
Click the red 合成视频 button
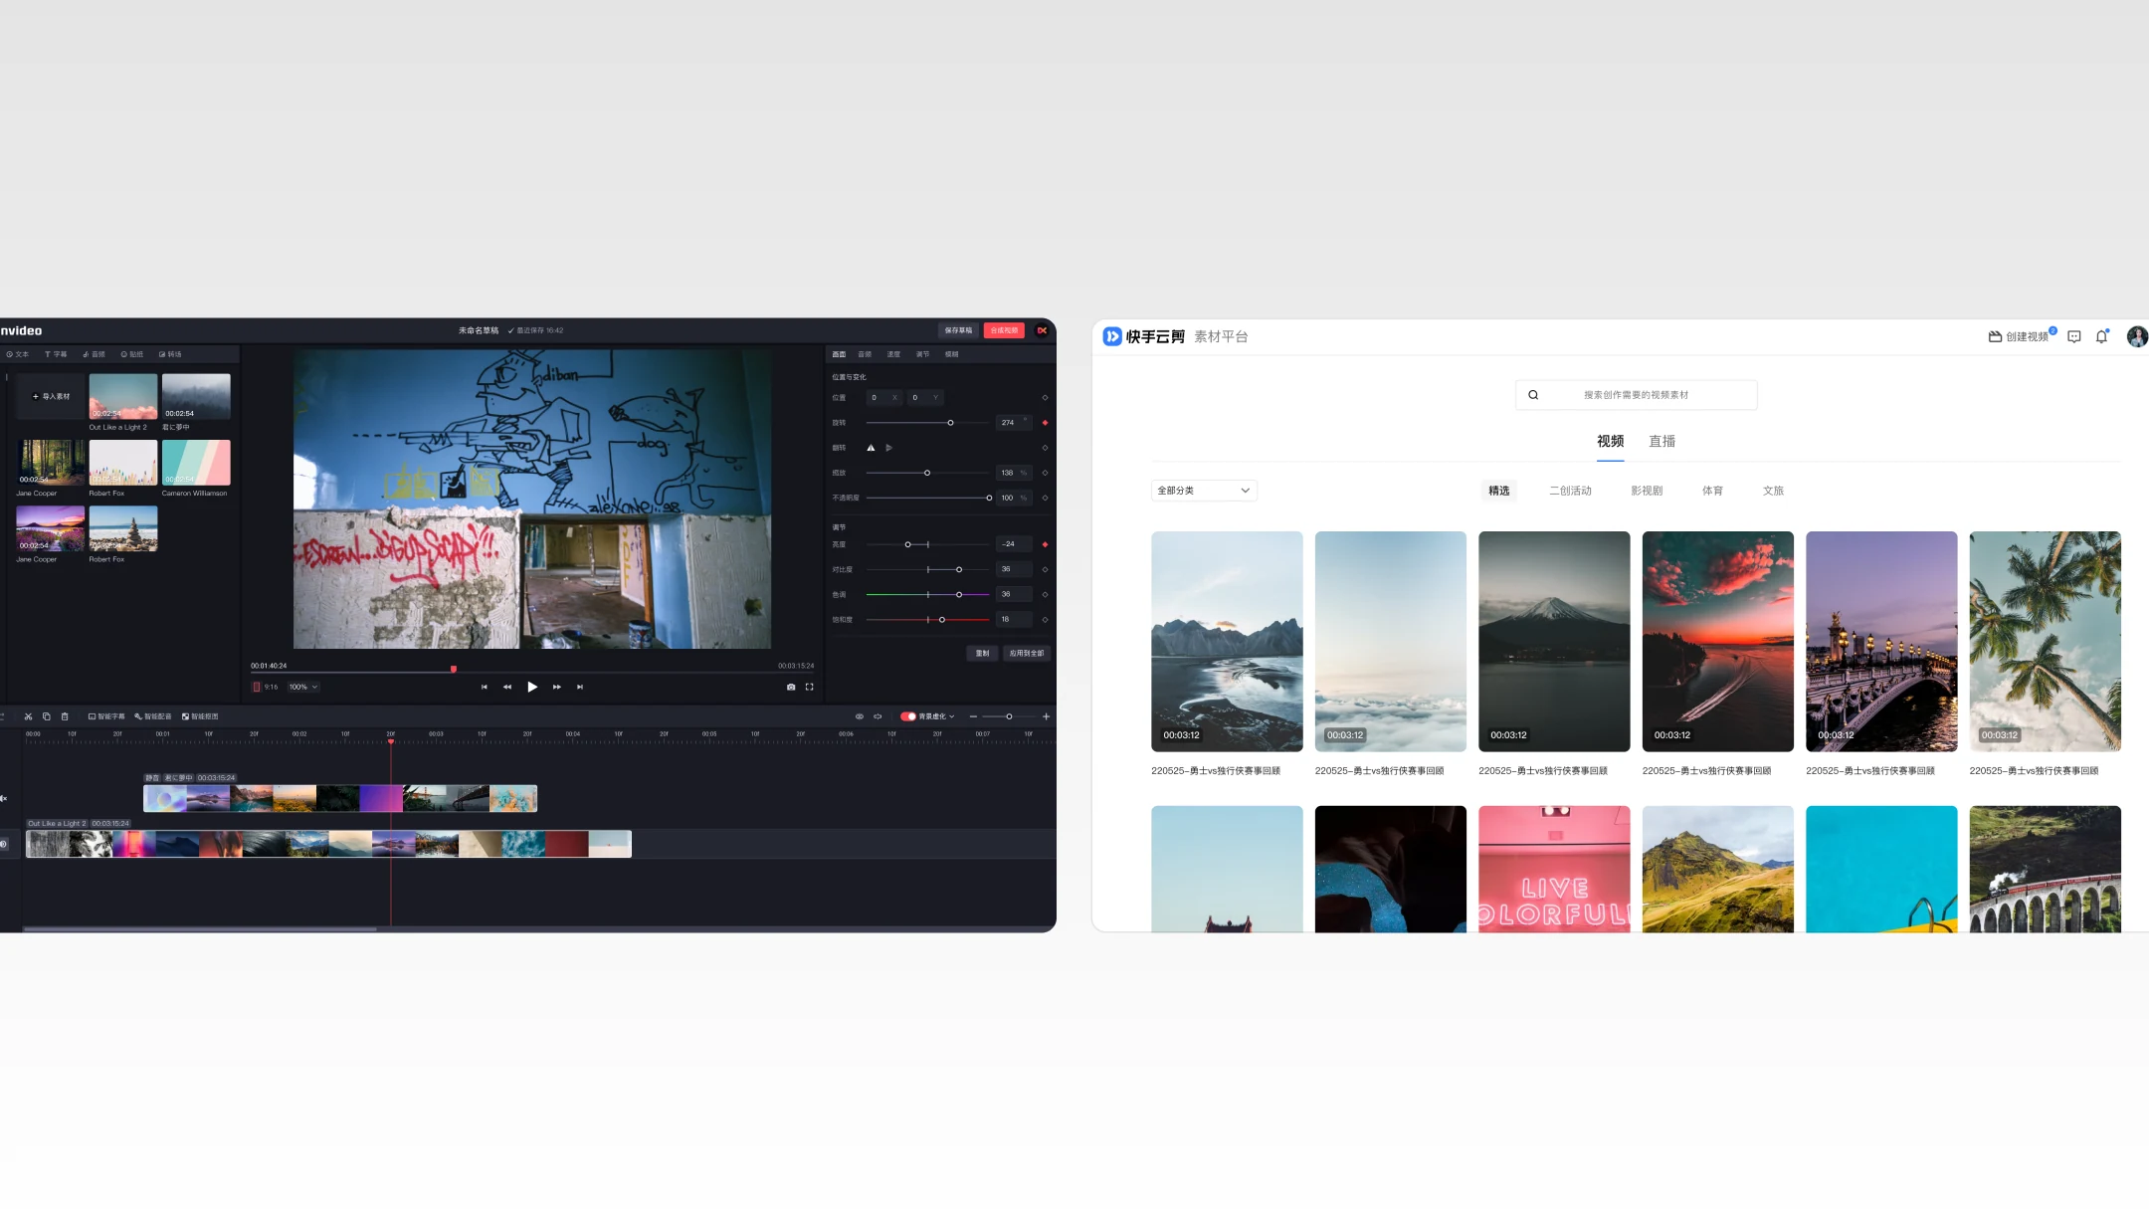point(1004,330)
